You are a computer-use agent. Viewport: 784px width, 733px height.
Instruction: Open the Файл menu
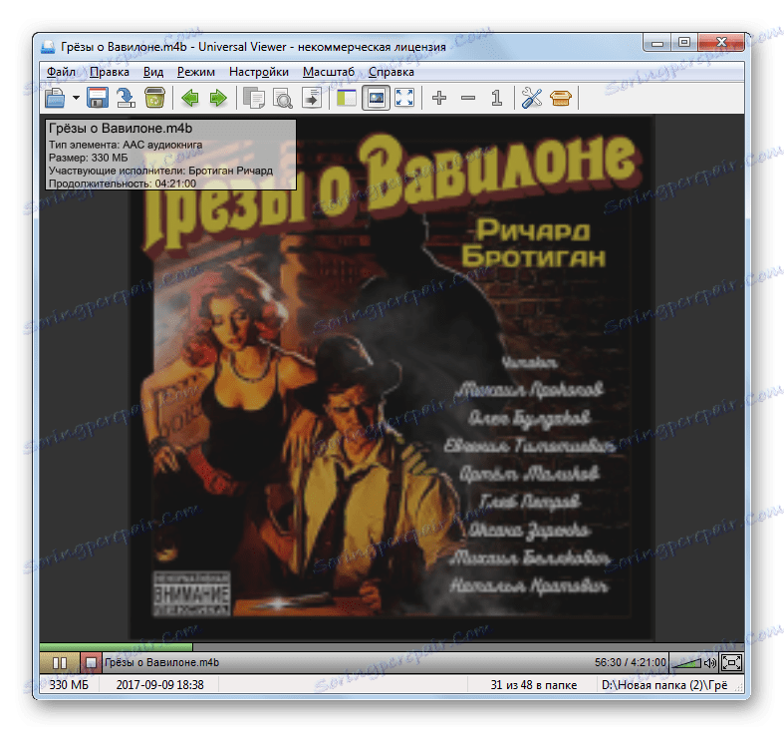pos(61,72)
